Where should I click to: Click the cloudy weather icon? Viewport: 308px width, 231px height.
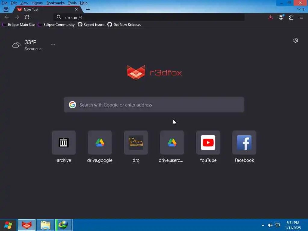[16, 45]
